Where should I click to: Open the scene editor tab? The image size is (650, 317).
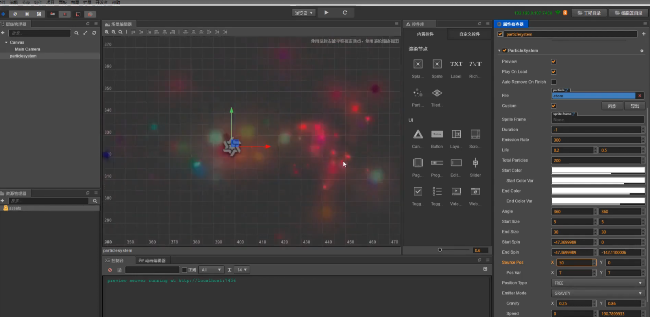119,24
